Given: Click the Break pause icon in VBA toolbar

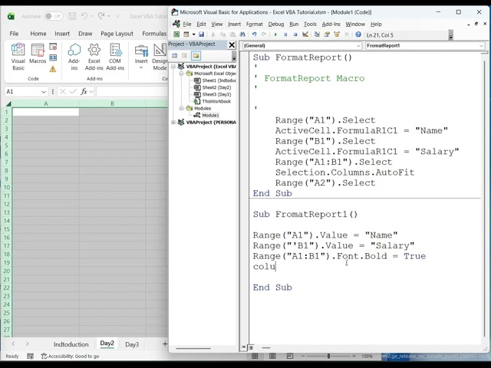Looking at the screenshot, I should 285,34.
